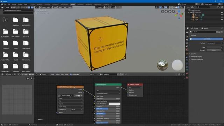The image size is (224, 126).
Task: Select rendered viewport shading mode
Action: click(x=181, y=7)
